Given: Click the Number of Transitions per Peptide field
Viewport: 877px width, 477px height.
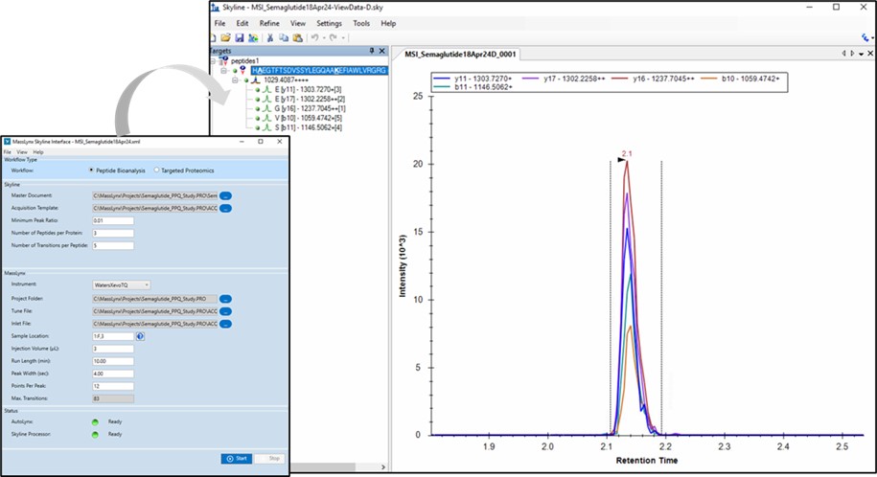Looking at the screenshot, I should (113, 245).
